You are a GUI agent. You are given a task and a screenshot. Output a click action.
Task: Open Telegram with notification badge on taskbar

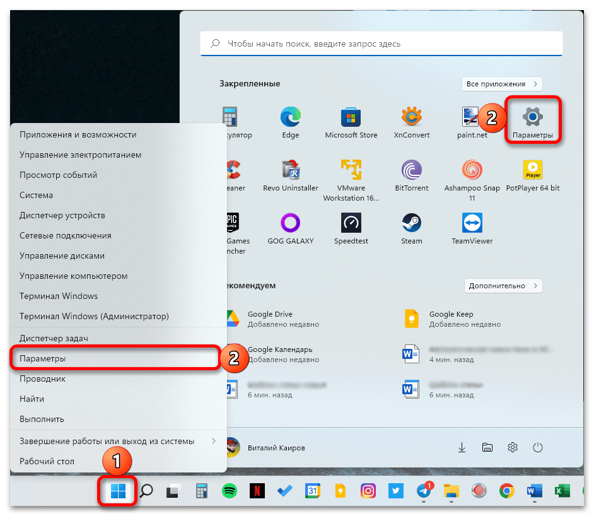tap(424, 491)
